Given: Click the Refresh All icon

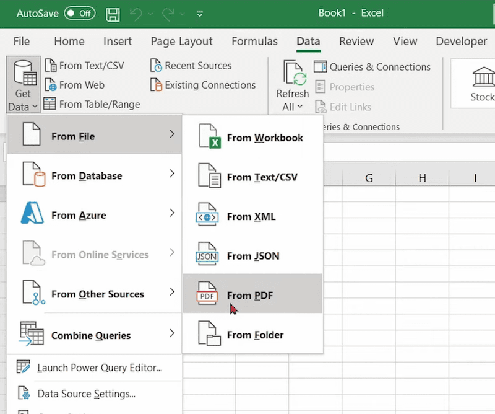Looking at the screenshot, I should [x=295, y=73].
